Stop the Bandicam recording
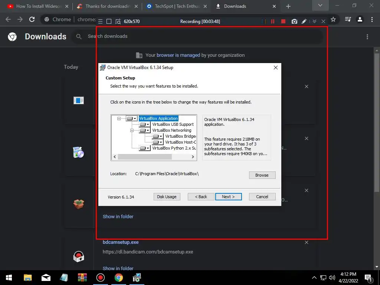This screenshot has width=380, height=285. (x=283, y=21)
